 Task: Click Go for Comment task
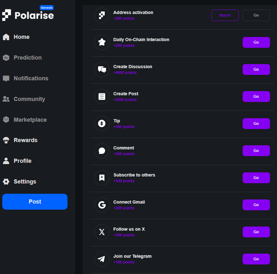pyautogui.click(x=256, y=151)
